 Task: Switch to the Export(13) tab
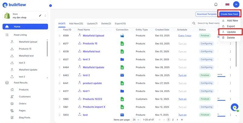120,24
